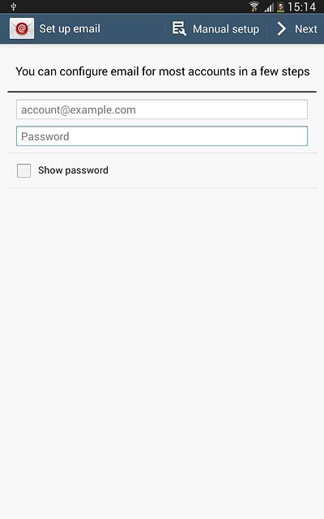Tap the separator between Manual setup and Next
This screenshot has height=519, width=324.
point(267,29)
